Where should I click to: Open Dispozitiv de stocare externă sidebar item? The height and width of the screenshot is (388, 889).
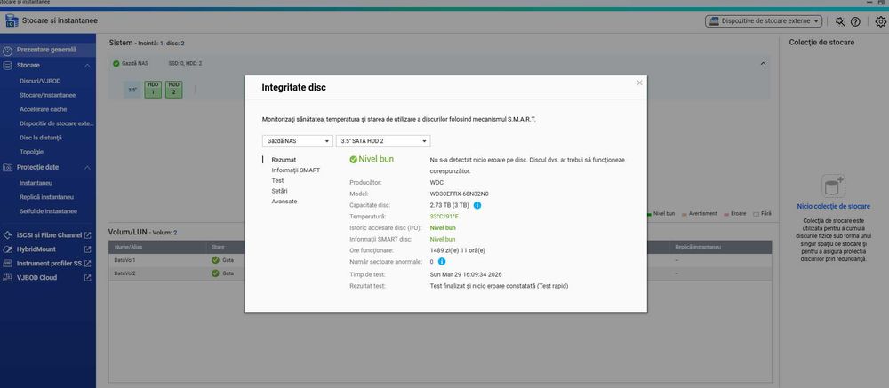[x=57, y=123]
